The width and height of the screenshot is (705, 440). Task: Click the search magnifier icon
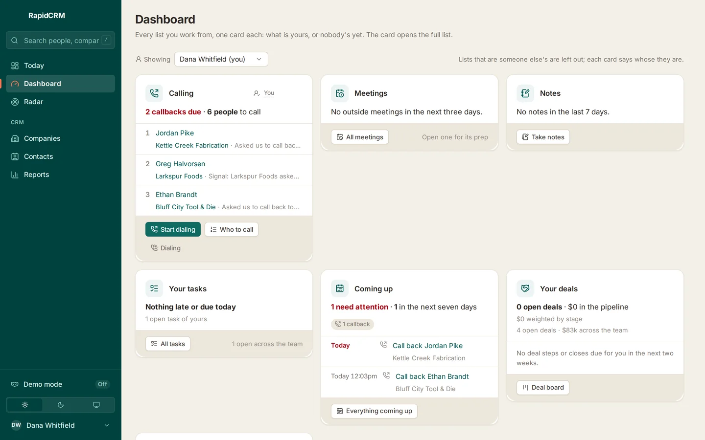pyautogui.click(x=15, y=41)
